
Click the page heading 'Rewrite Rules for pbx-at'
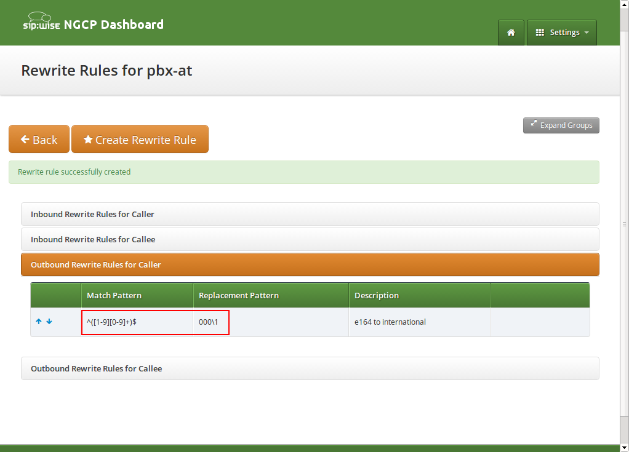pyautogui.click(x=106, y=71)
